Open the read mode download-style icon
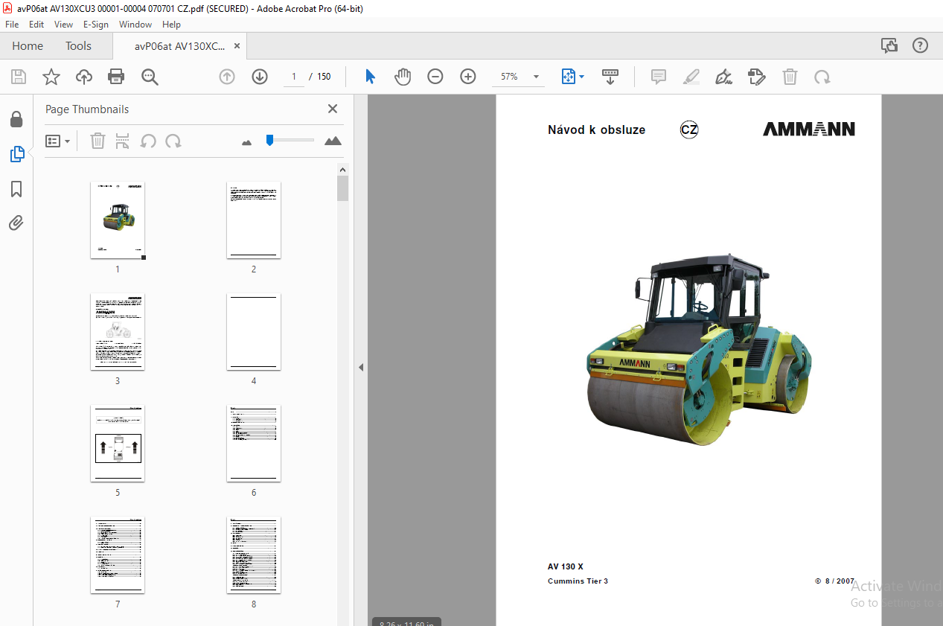This screenshot has width=943, height=626. 610,77
